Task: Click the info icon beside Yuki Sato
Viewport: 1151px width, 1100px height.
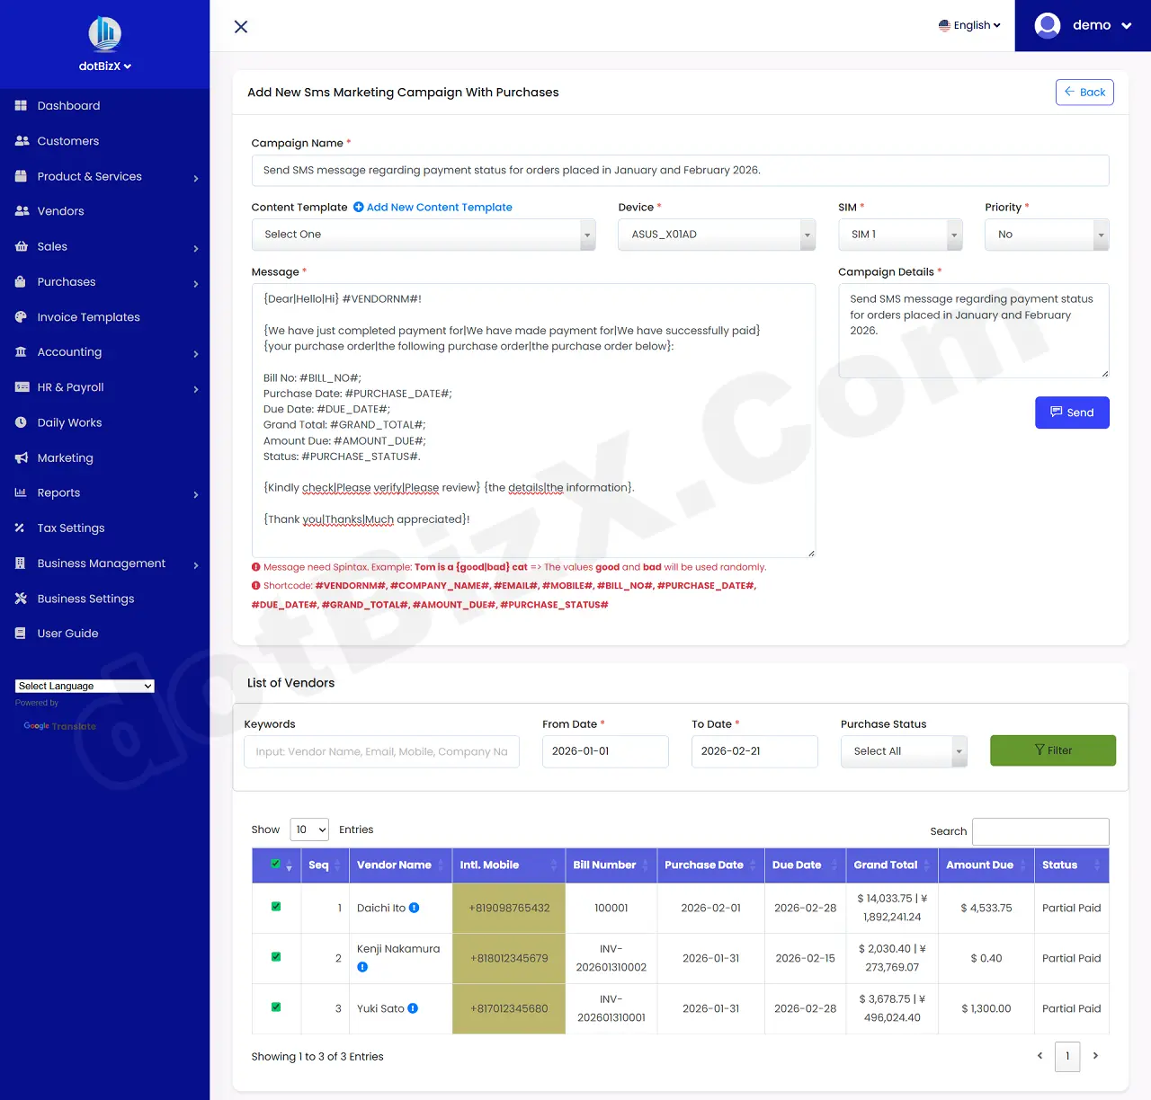Action: point(412,1008)
